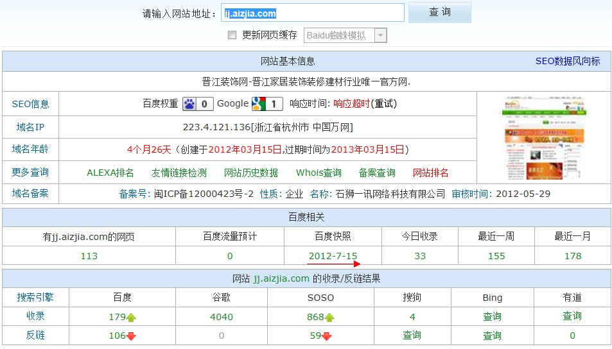
Task: Toggle the 更新网页缓存 checkbox
Action: coord(232,35)
